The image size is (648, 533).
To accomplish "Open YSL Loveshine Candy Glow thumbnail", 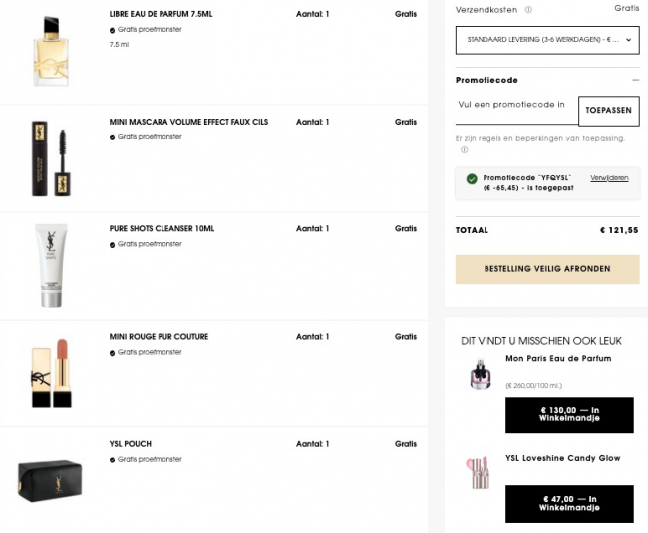I will click(x=478, y=471).
